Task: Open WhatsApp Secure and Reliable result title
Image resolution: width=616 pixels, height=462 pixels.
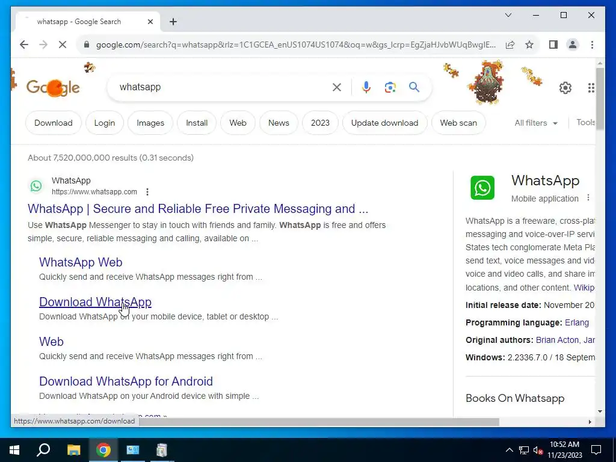Action: tap(198, 209)
